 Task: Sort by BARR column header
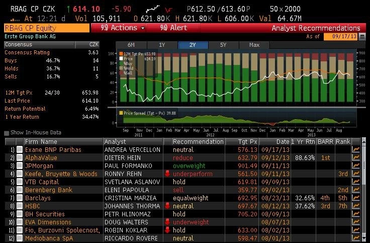[x=325, y=142]
